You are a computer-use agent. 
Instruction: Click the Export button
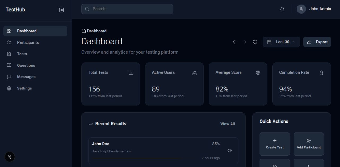(317, 42)
